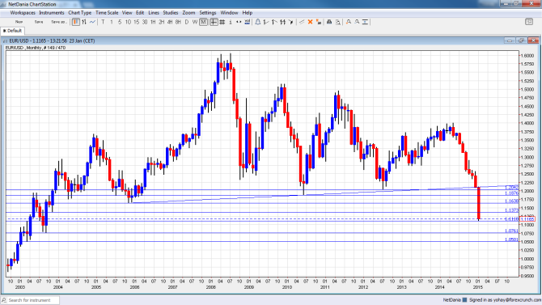Click the fit vertical scale icon
The width and height of the screenshot is (542, 305).
[365, 22]
